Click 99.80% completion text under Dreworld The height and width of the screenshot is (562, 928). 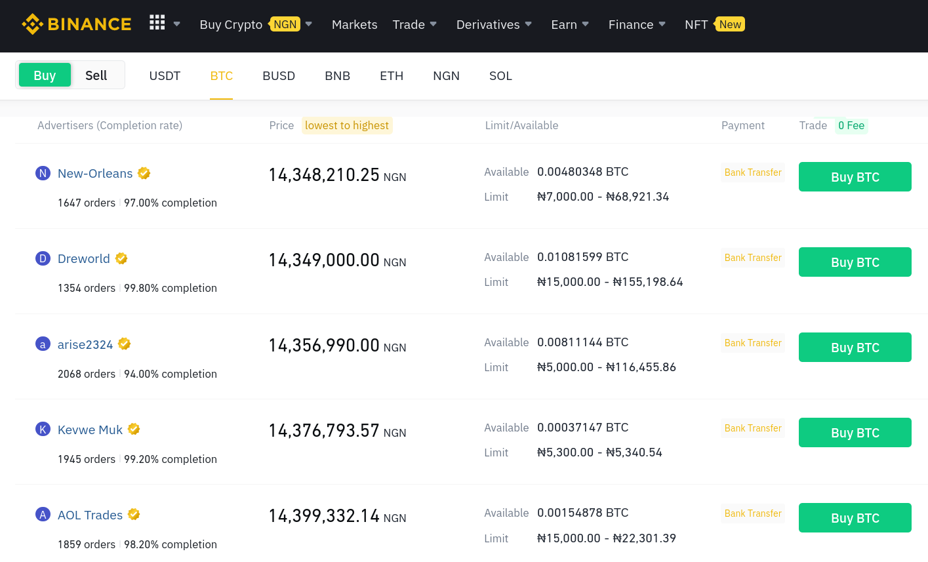click(171, 289)
